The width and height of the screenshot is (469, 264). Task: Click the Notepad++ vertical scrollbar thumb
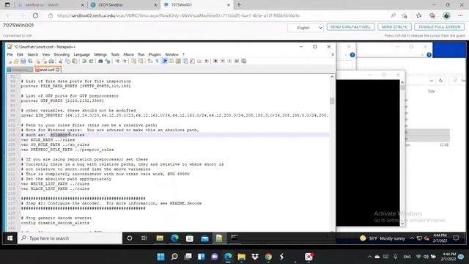point(332,101)
